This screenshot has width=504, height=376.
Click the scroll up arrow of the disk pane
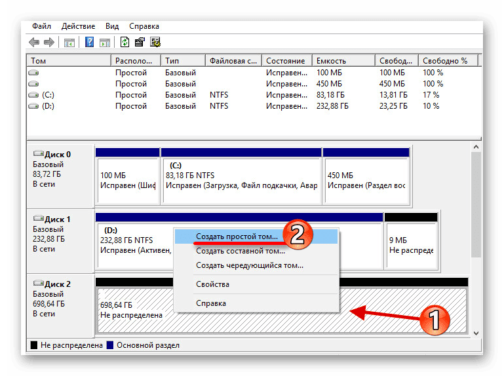476,147
